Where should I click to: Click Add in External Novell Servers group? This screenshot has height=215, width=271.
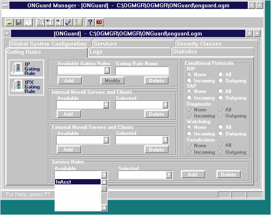tap(69, 149)
